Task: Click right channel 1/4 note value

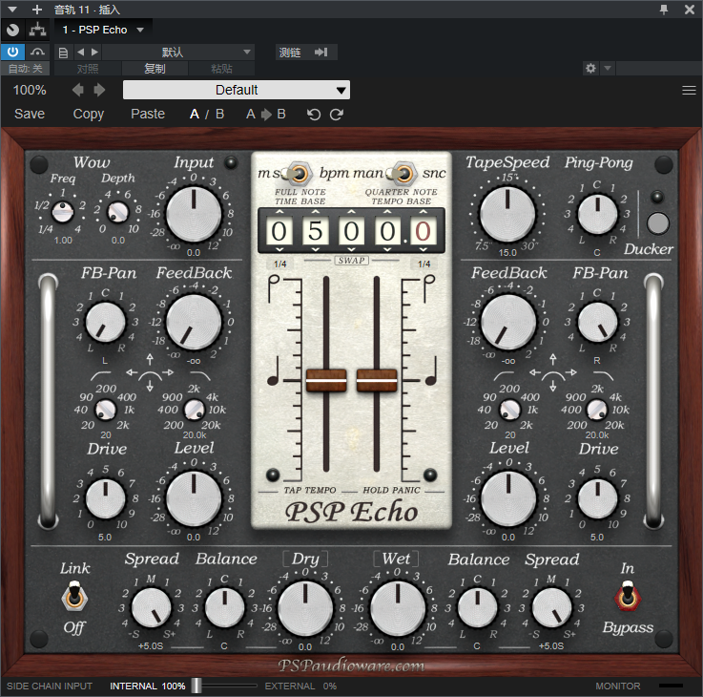Action: pos(424,264)
